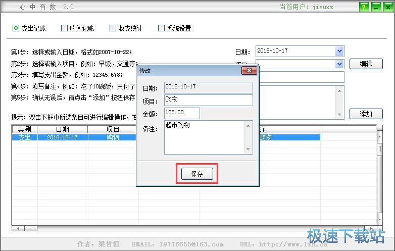Click the 添加 button
This screenshot has width=395, height=251.
(366, 114)
